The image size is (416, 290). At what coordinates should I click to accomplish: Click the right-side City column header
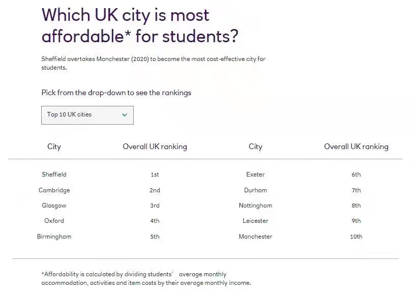click(255, 147)
